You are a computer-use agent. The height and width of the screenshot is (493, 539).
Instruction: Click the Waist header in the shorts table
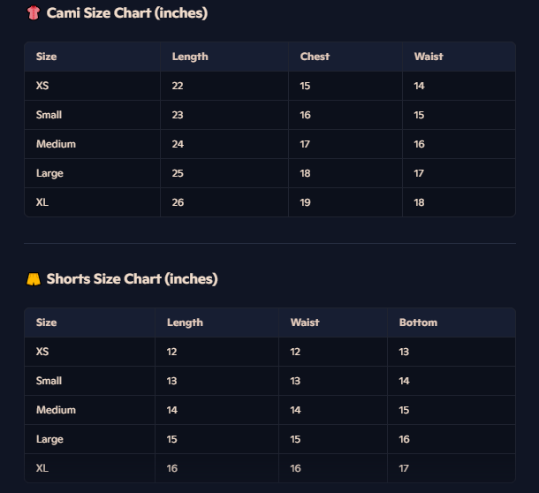click(x=305, y=322)
